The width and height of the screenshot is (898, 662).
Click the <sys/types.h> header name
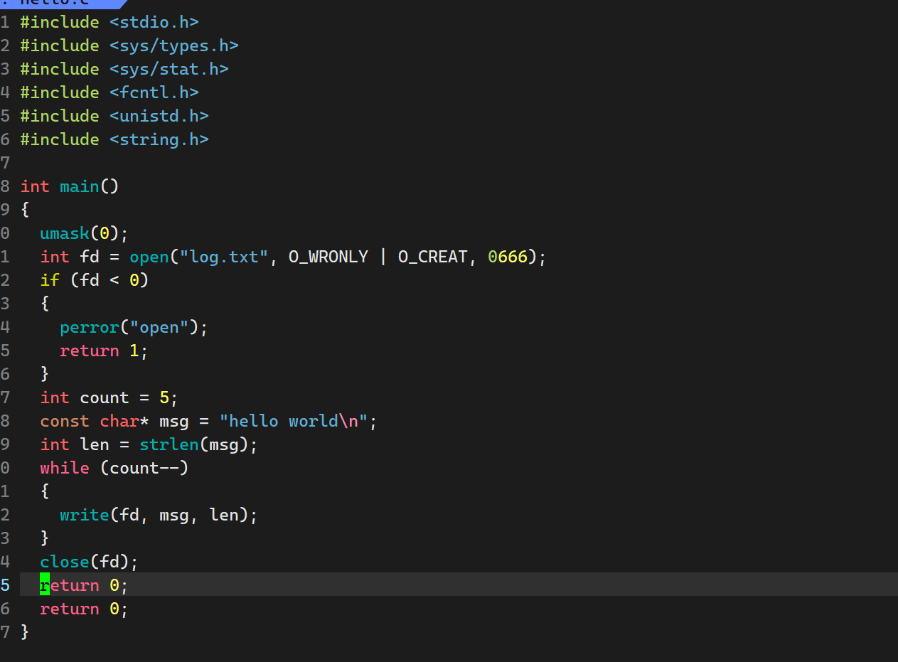coord(174,46)
